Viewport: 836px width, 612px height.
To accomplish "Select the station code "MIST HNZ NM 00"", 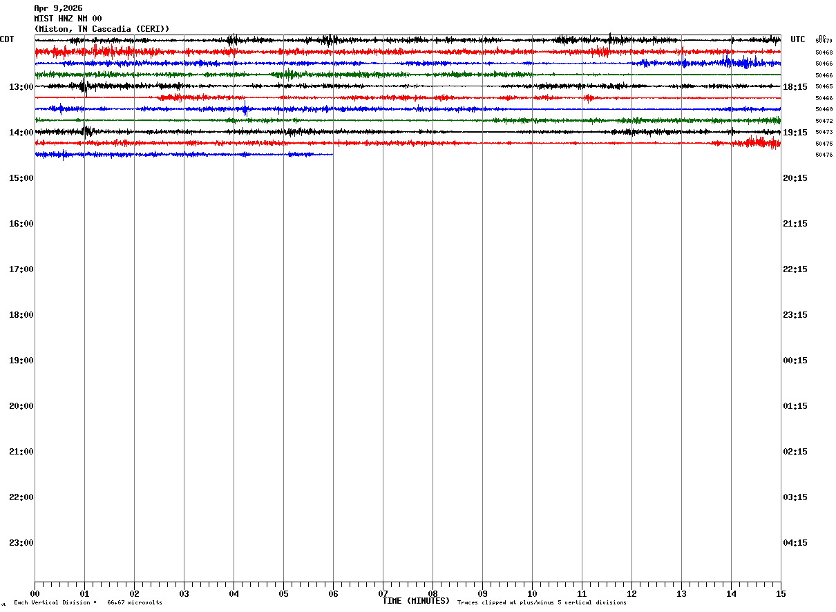I will (x=68, y=19).
